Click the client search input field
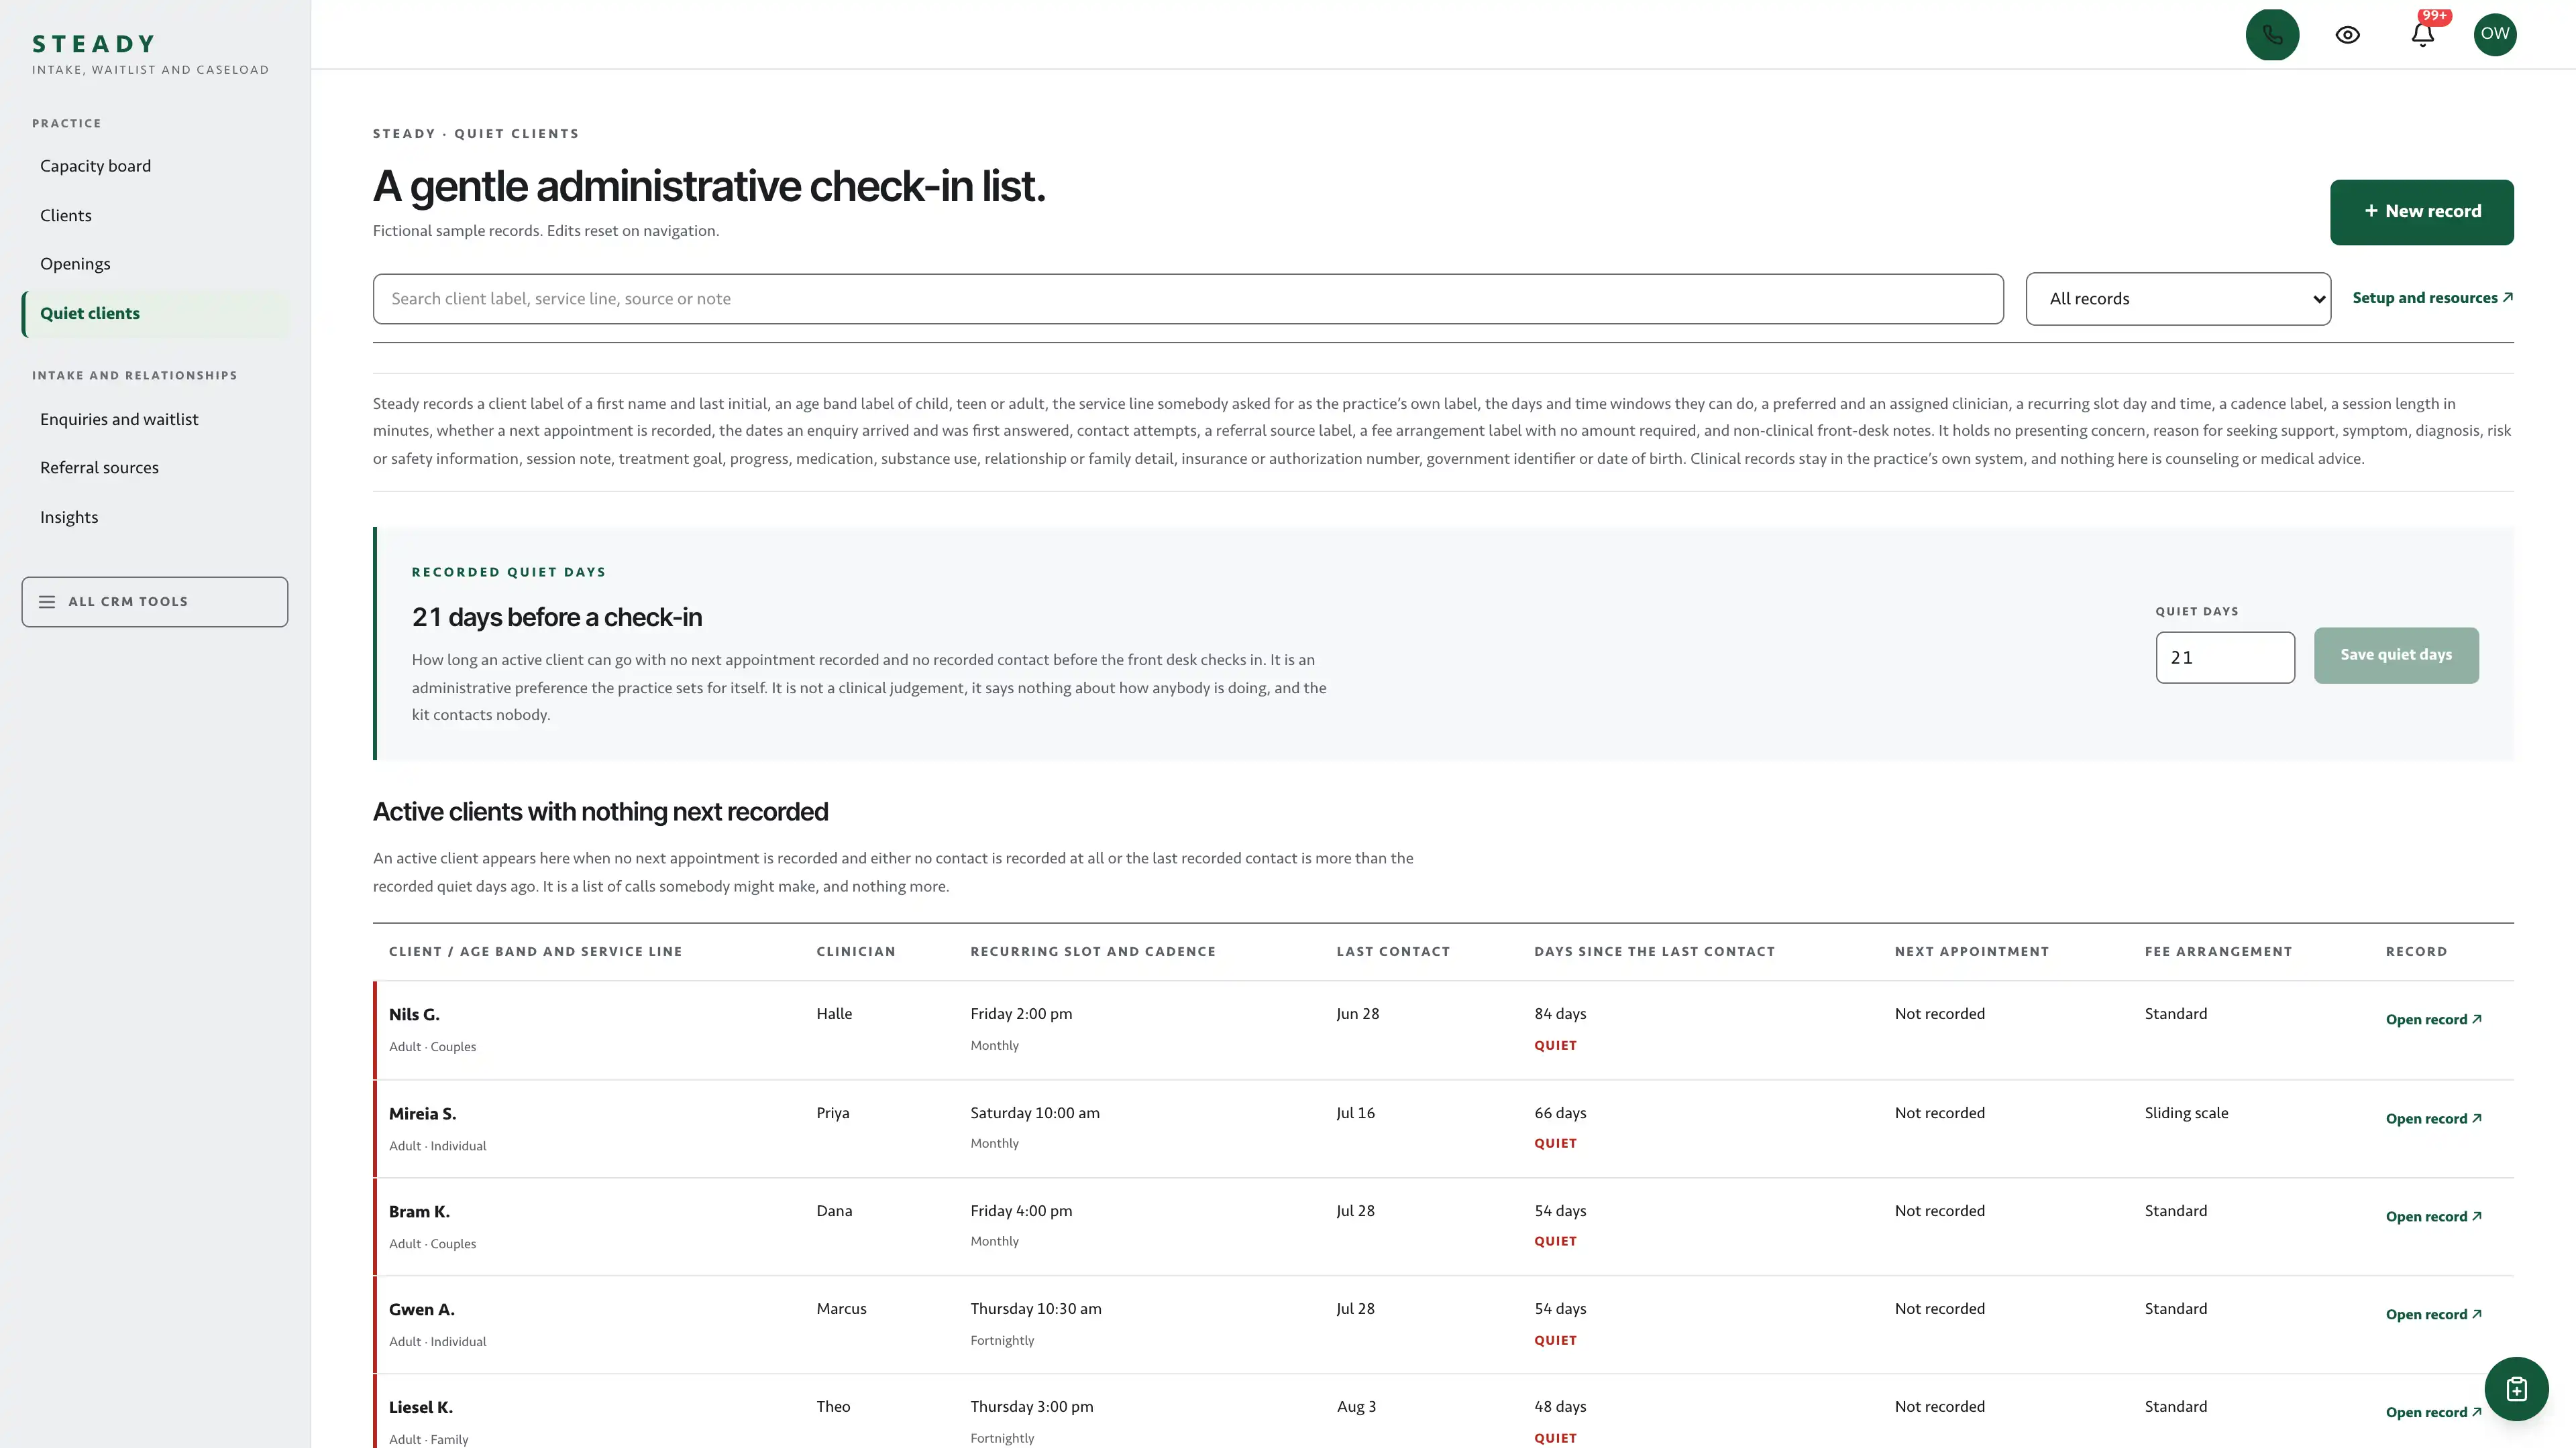This screenshot has height=1448, width=2576. (1188, 299)
